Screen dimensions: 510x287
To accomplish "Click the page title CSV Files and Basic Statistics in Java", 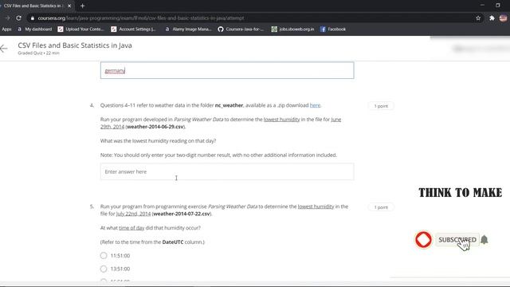I will pos(75,45).
